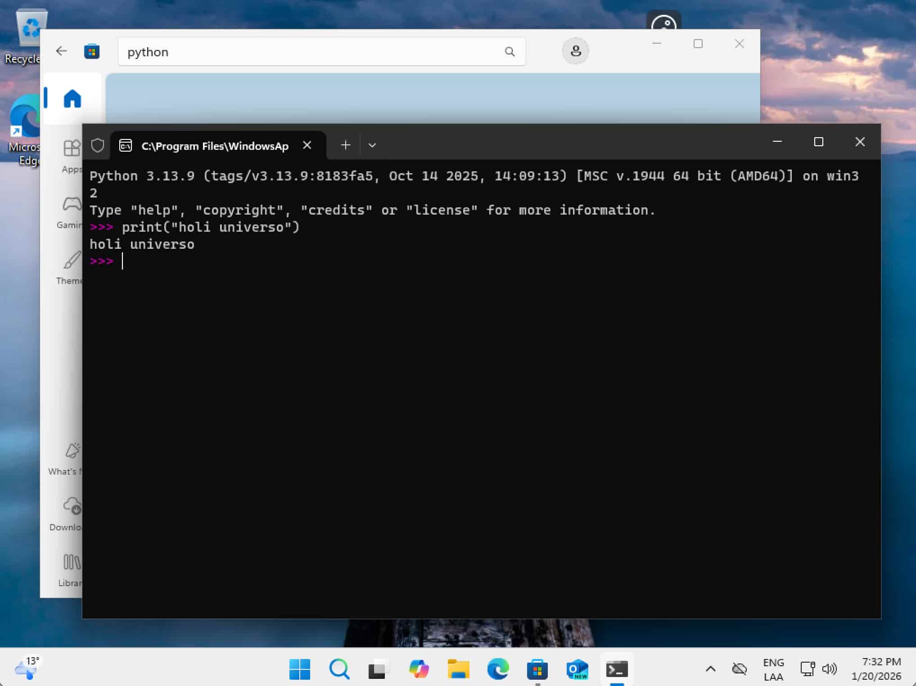Close the C:\Program Files\WindowsAp tab

[307, 145]
